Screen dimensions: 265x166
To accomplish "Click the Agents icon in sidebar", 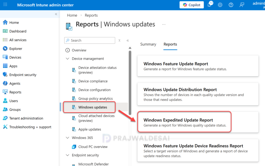I will pyautogui.click(x=5, y=83).
